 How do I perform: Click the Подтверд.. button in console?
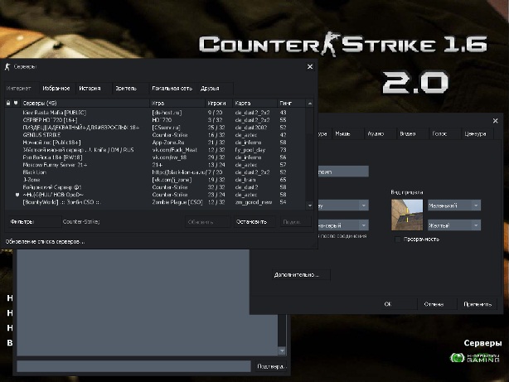pos(271,366)
